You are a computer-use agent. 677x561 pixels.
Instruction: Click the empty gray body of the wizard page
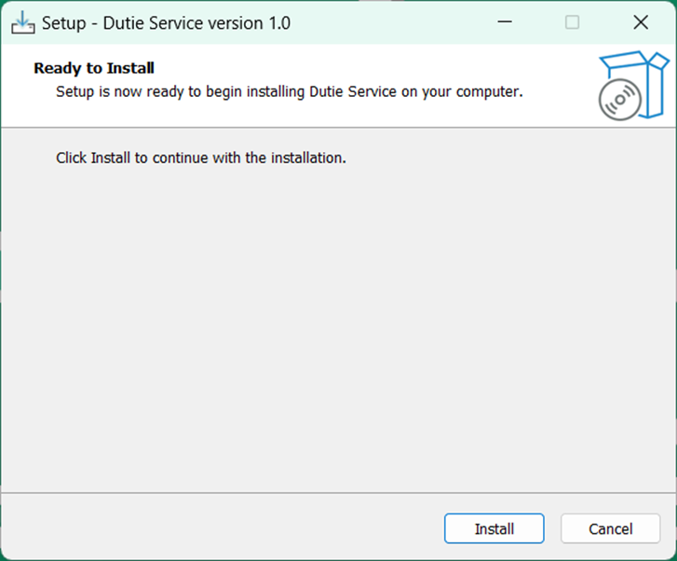click(x=335, y=326)
